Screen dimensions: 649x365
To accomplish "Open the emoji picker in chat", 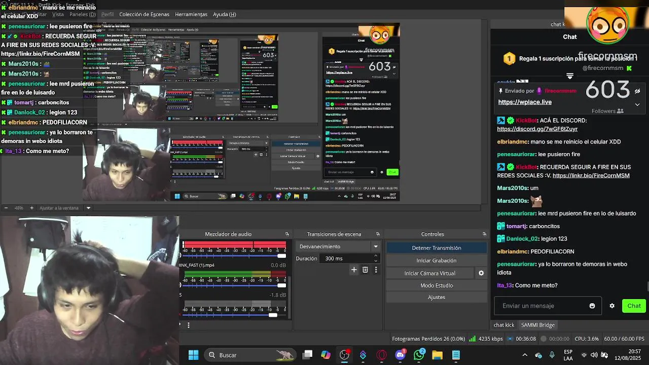I will (x=592, y=306).
